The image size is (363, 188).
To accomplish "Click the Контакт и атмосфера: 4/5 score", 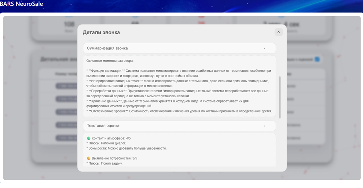I will [111, 138].
